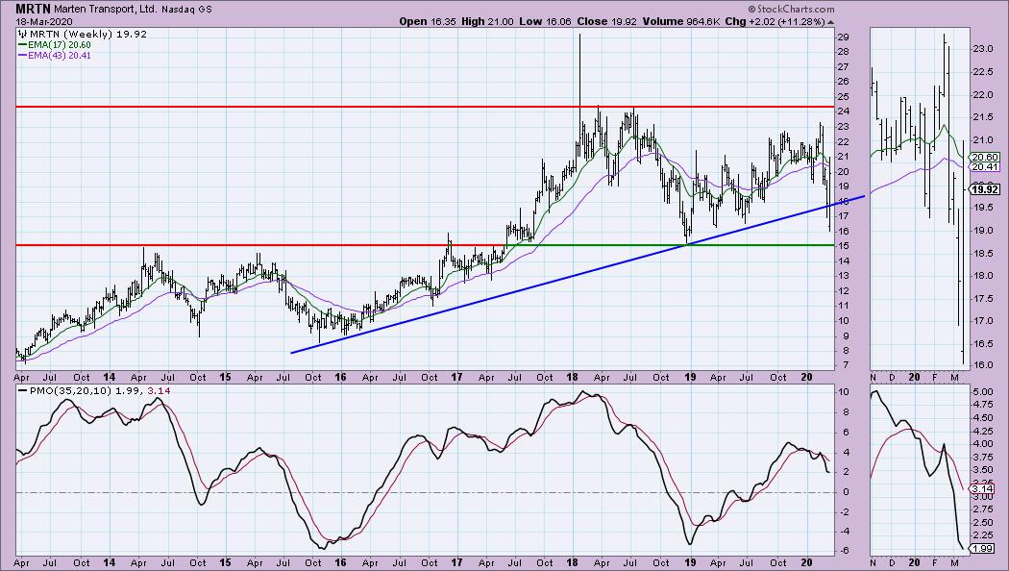Click the 5.00 label on the zoomed PMO axis
This screenshot has width=1009, height=571.
coord(983,391)
